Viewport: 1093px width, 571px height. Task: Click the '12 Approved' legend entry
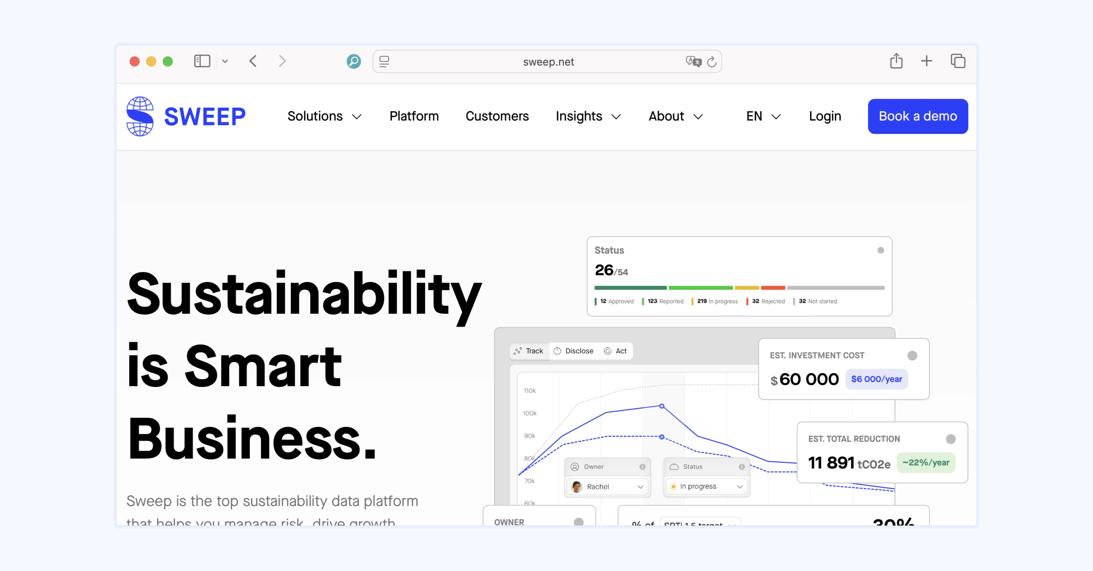(614, 301)
